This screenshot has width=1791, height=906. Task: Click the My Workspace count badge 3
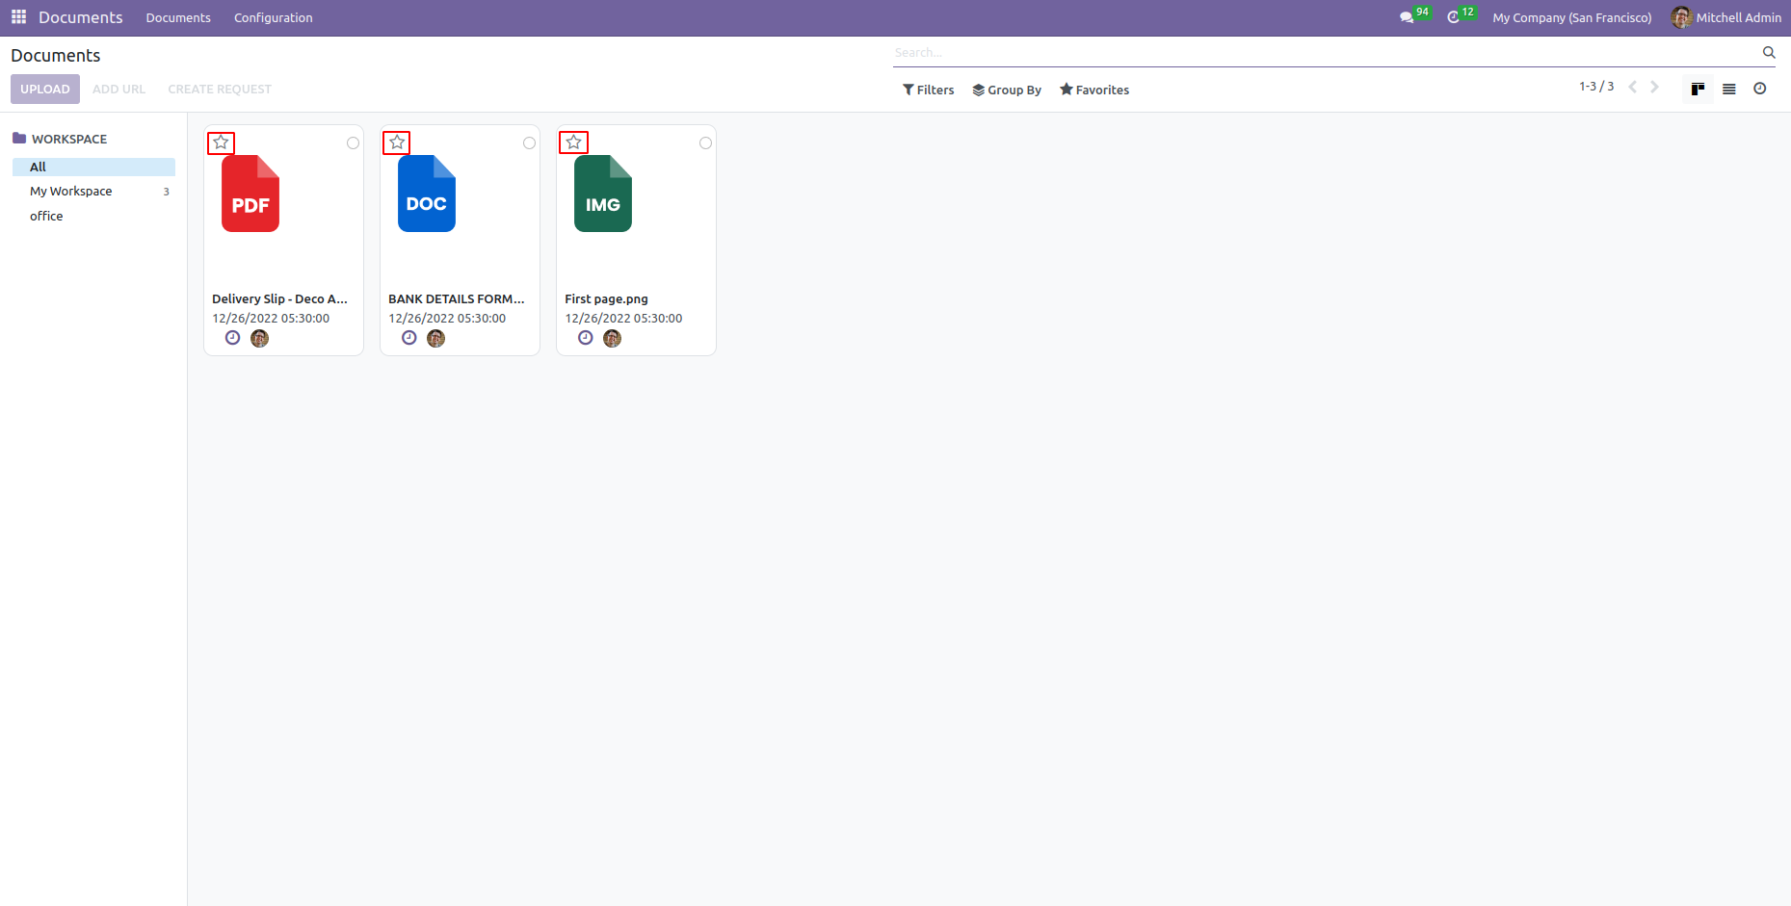click(x=166, y=192)
